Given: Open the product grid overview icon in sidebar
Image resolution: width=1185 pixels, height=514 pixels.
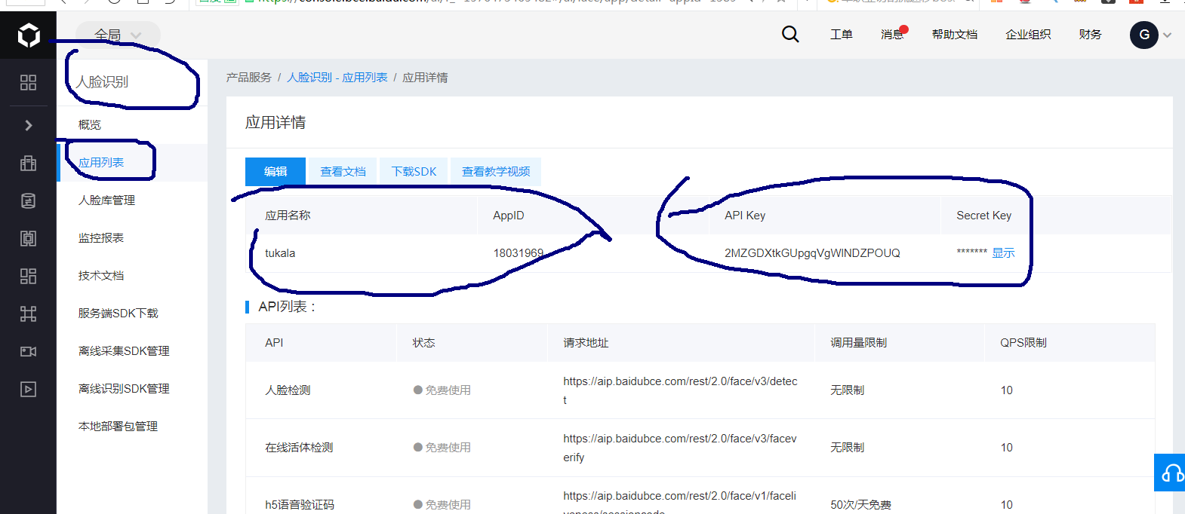Looking at the screenshot, I should coord(28,82).
